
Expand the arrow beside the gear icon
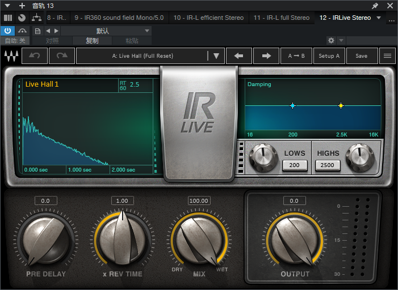click(x=341, y=40)
